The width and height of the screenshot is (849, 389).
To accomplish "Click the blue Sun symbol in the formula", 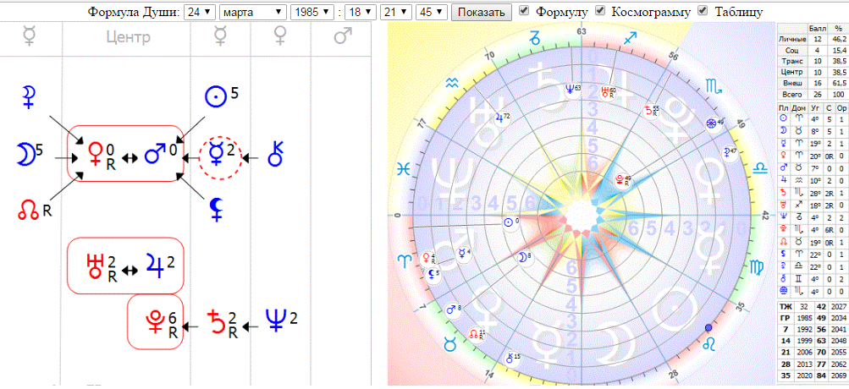I will click(219, 97).
